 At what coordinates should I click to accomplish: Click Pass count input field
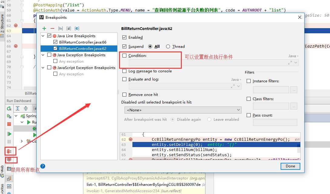click(x=275, y=122)
